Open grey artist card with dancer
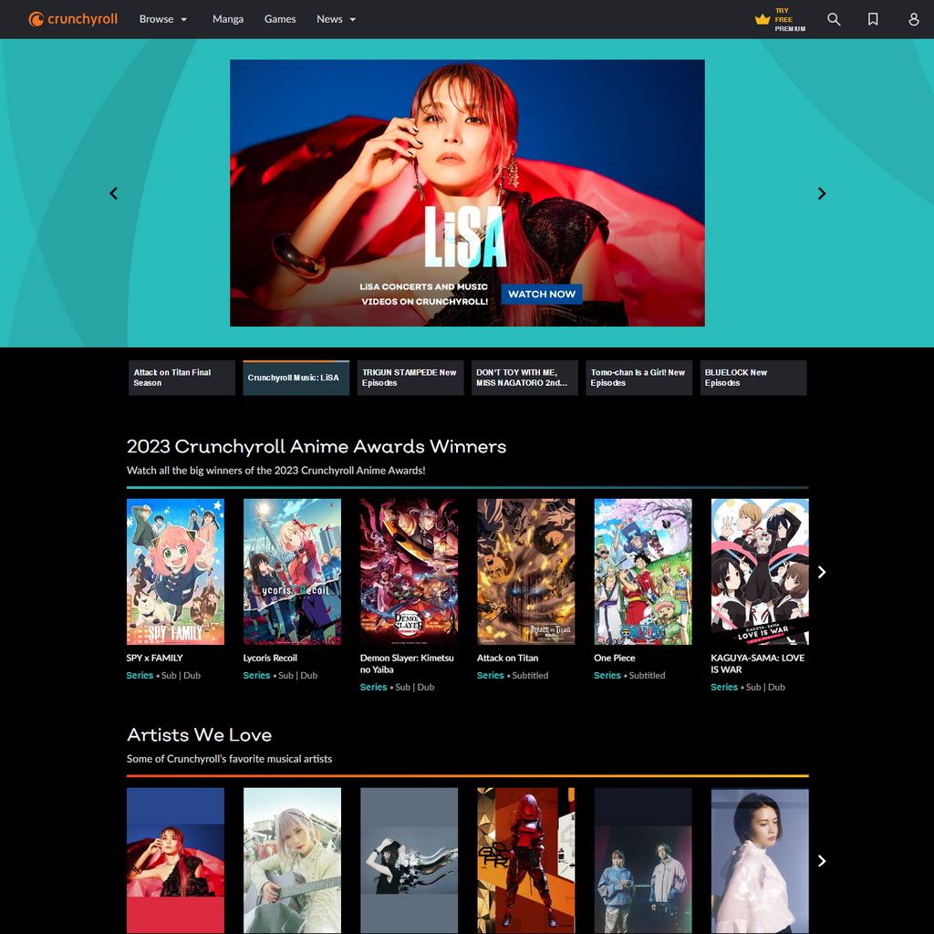 (410, 860)
